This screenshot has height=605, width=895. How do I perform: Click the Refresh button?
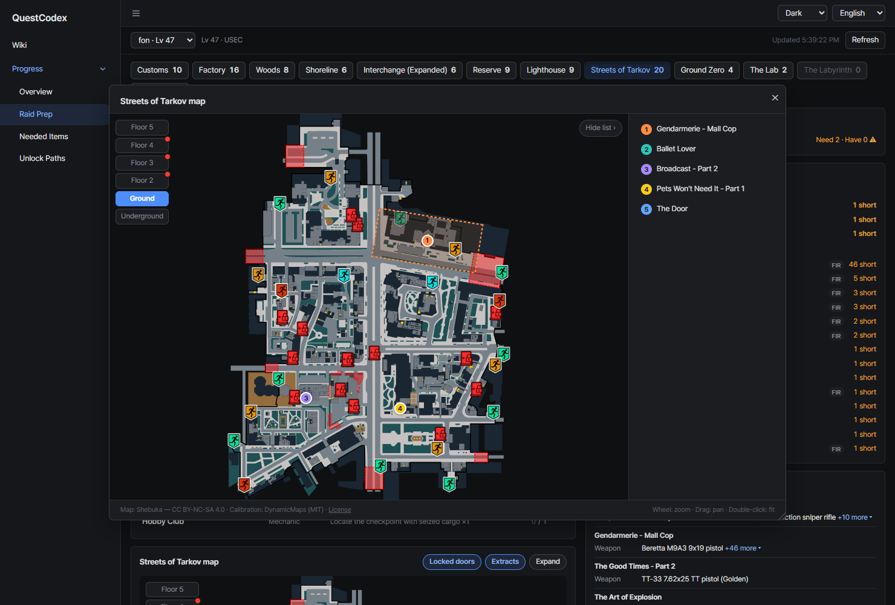(865, 40)
